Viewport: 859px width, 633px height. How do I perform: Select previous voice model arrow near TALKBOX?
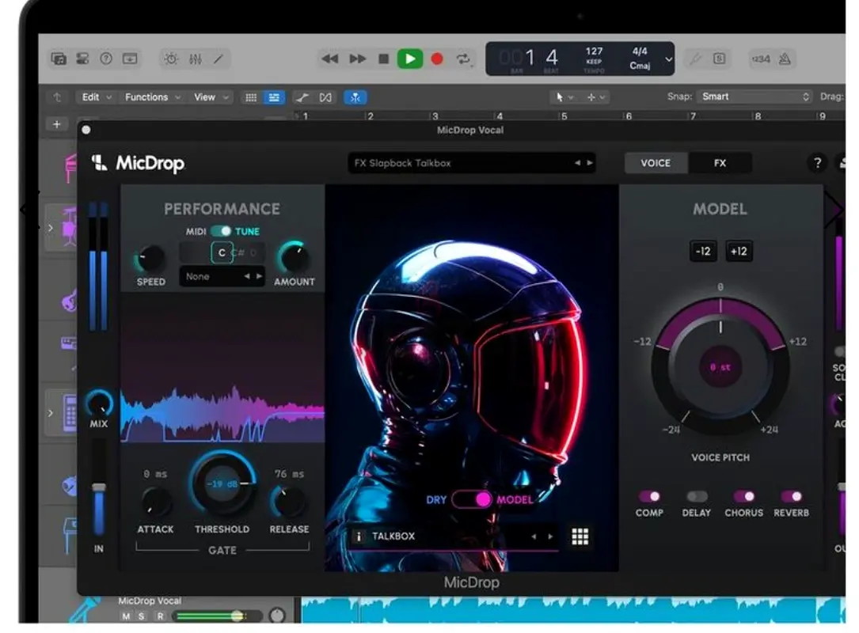tap(534, 536)
